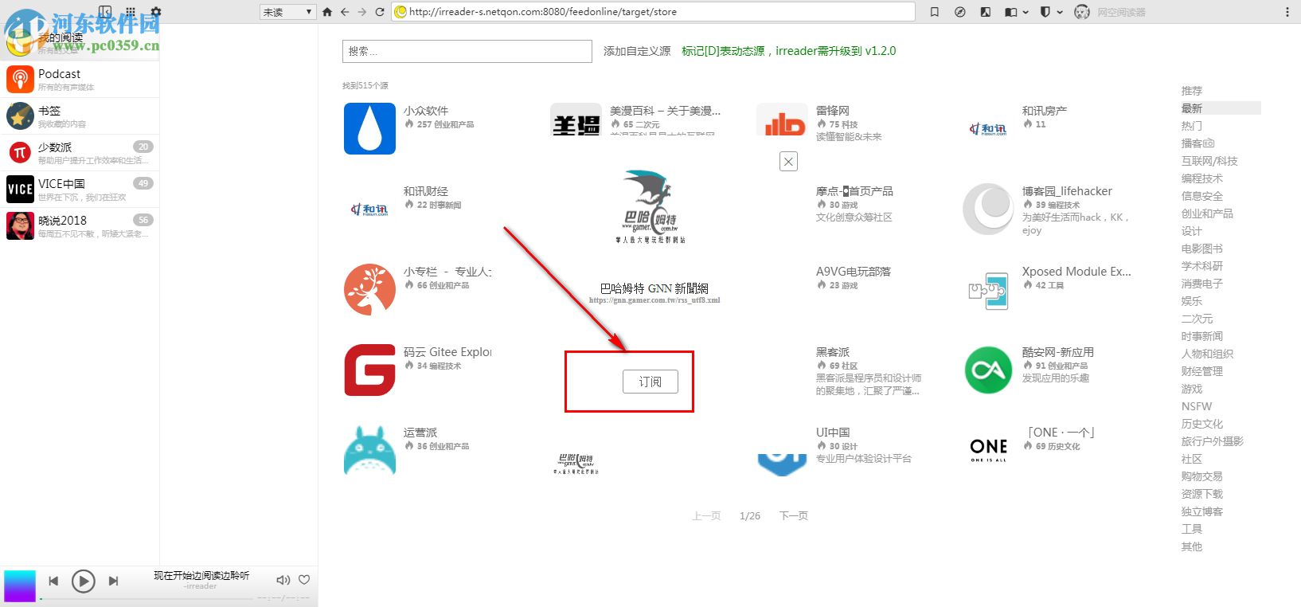1301x607 pixels.
Task: Select the 互联网/科技 category
Action: (x=1209, y=161)
